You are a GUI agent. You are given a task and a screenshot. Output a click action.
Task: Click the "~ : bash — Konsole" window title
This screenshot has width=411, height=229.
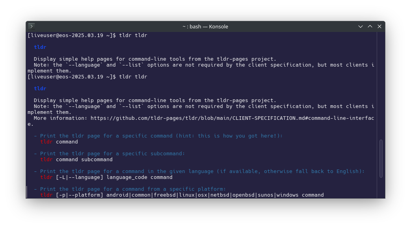pos(205,26)
